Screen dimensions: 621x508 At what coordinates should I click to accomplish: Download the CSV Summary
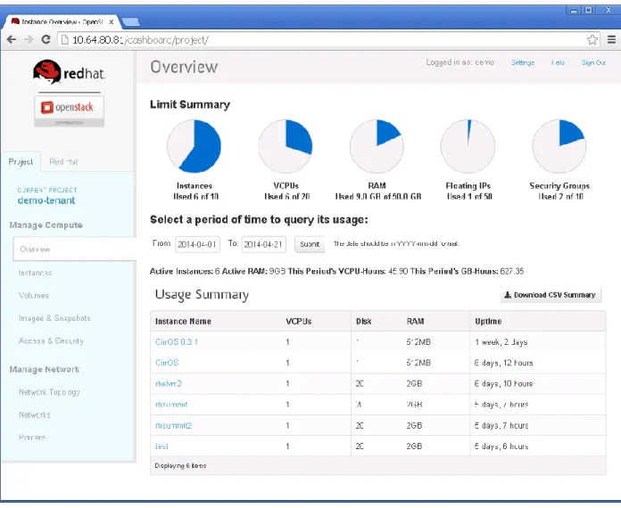click(551, 295)
